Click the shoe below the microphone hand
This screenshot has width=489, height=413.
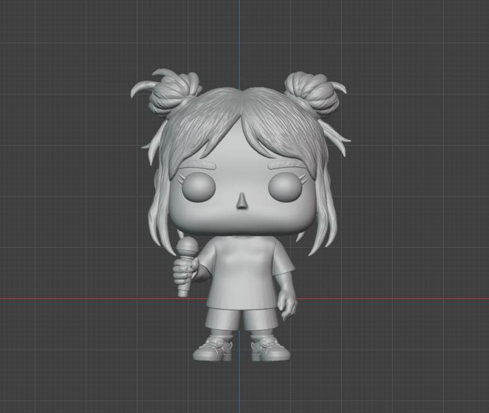pyautogui.click(x=212, y=349)
